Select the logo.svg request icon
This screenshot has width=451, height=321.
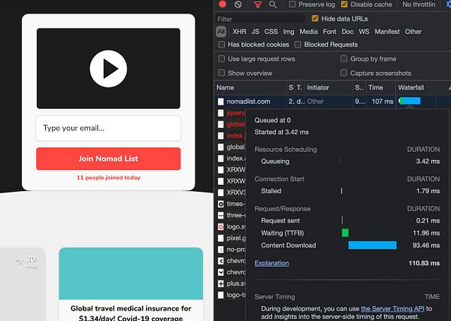click(x=220, y=227)
